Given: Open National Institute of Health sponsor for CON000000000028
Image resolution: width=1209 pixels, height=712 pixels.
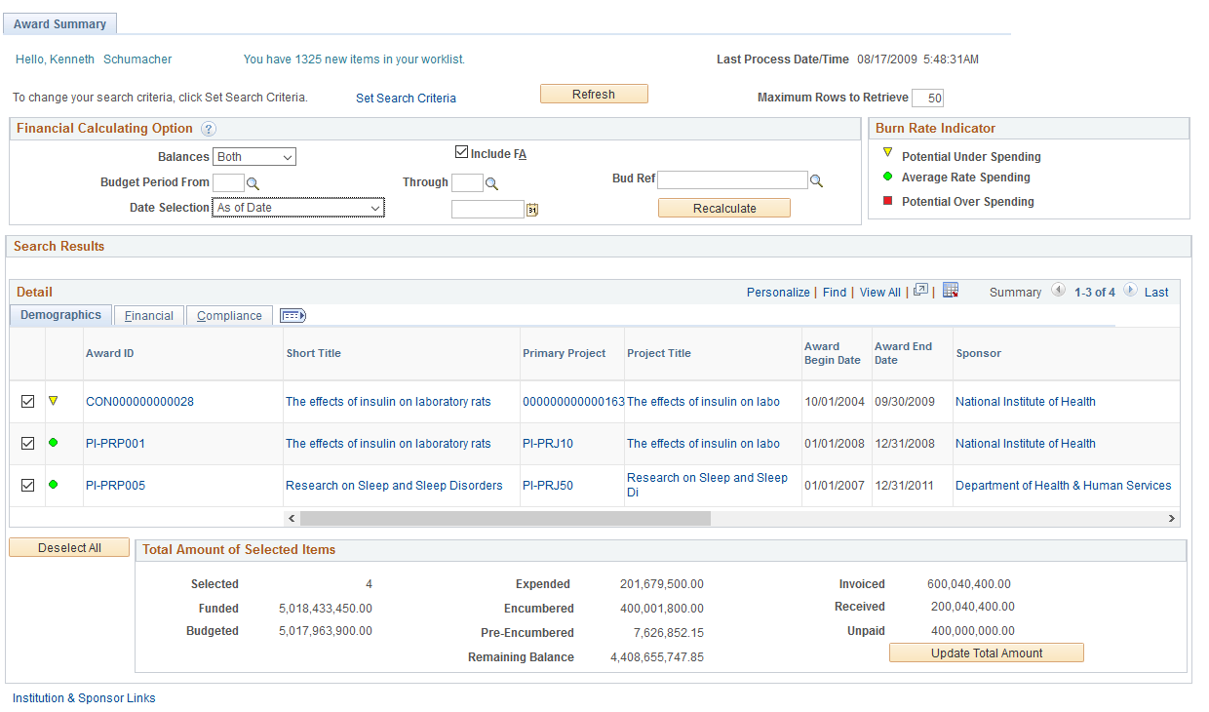Looking at the screenshot, I should (1026, 402).
